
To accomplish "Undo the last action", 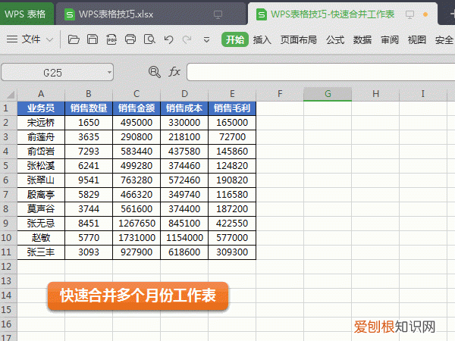I will (168, 39).
